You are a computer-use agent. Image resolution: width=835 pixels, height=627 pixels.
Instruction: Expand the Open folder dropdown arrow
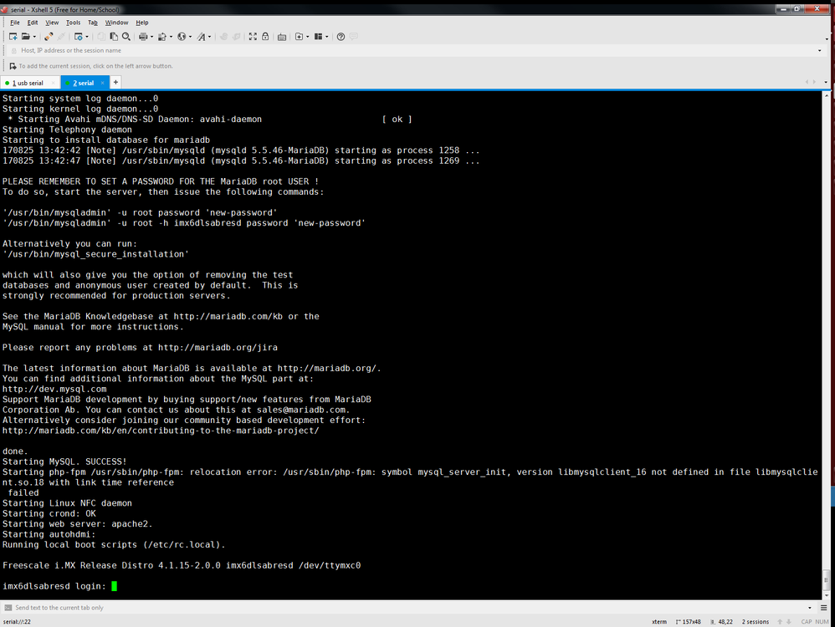pos(34,37)
